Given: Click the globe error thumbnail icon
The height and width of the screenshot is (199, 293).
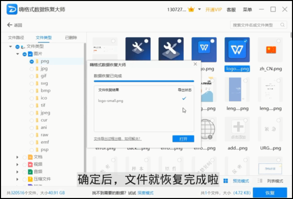Looking at the screenshot, I should click(x=208, y=129).
